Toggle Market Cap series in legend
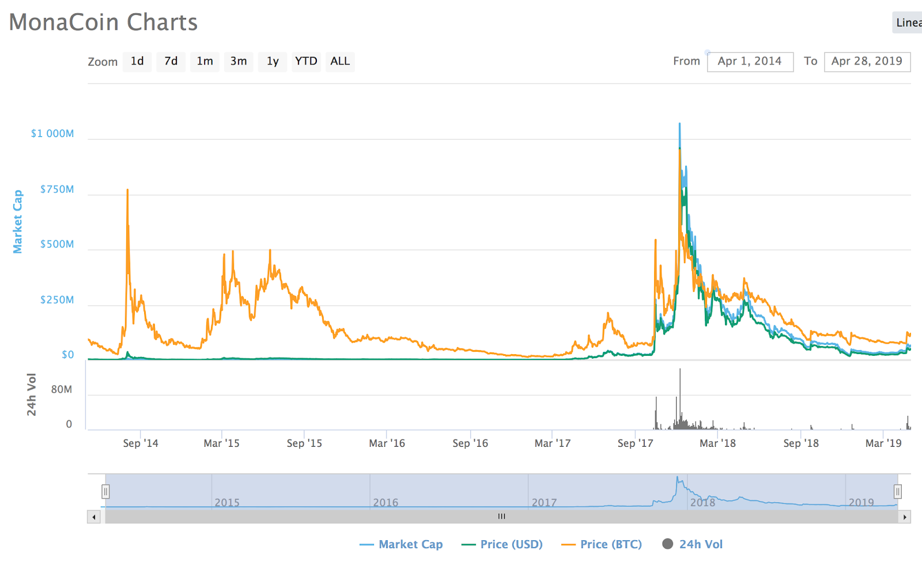This screenshot has height=562, width=922. click(x=401, y=544)
